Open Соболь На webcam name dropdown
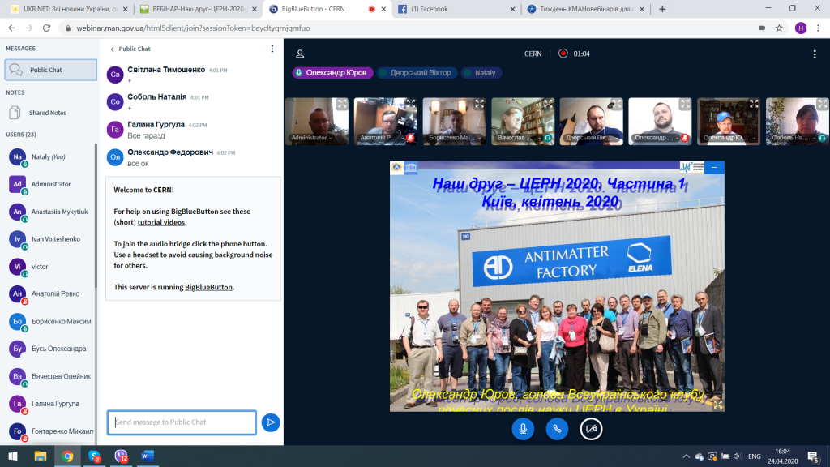 point(793,138)
